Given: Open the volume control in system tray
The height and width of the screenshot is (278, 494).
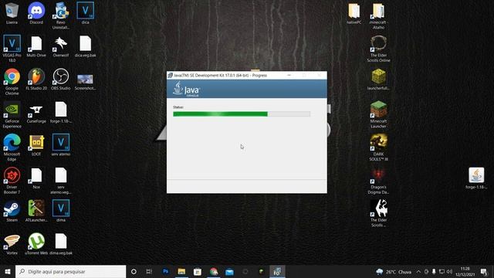Looking at the screenshot, I should tap(449, 271).
